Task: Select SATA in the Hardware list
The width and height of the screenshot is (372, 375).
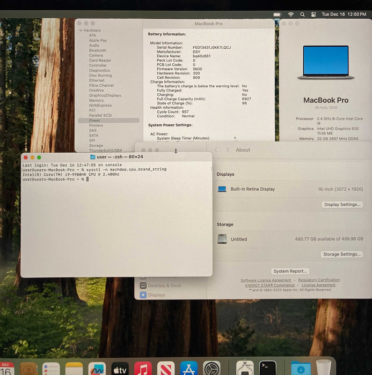Action: (94, 136)
